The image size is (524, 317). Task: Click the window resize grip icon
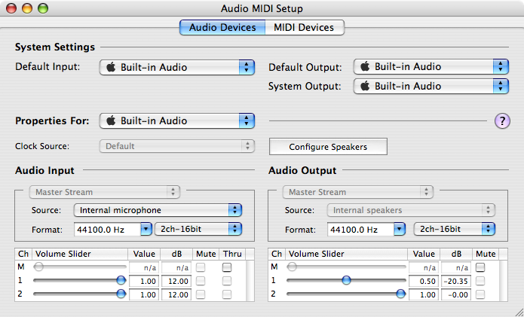tap(518, 311)
